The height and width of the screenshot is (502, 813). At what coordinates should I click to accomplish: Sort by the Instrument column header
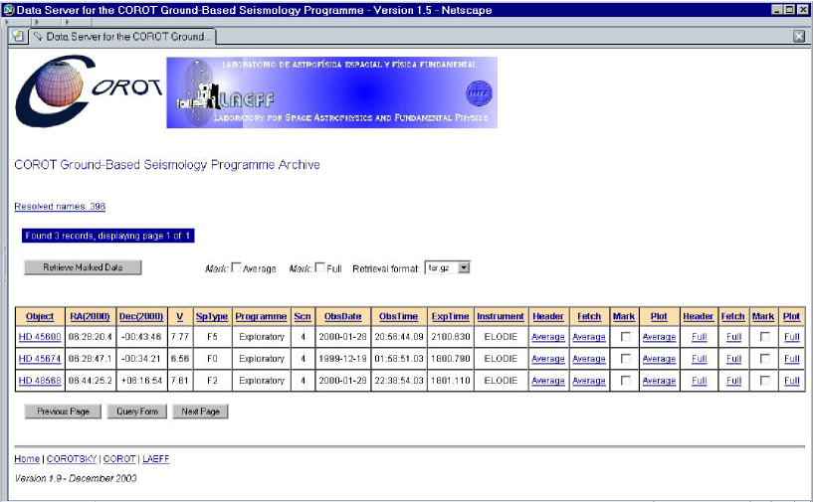[501, 316]
